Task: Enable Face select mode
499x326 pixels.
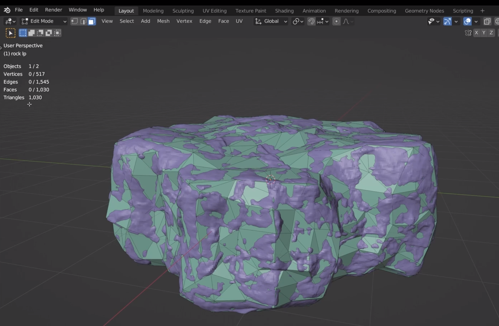Action: pos(92,21)
